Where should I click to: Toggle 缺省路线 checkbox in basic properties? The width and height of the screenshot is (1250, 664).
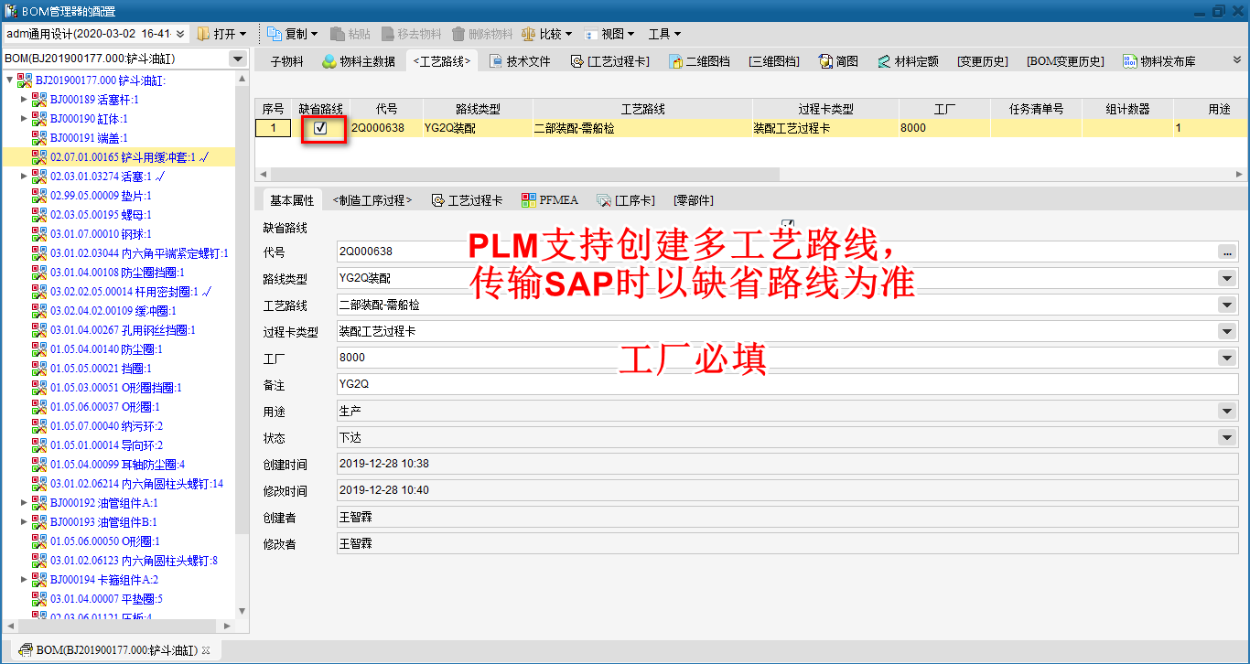(x=788, y=225)
